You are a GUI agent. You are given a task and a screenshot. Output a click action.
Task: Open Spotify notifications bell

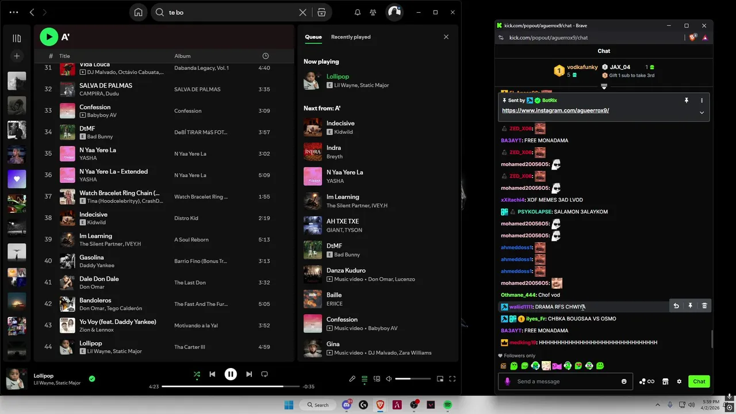357,12
